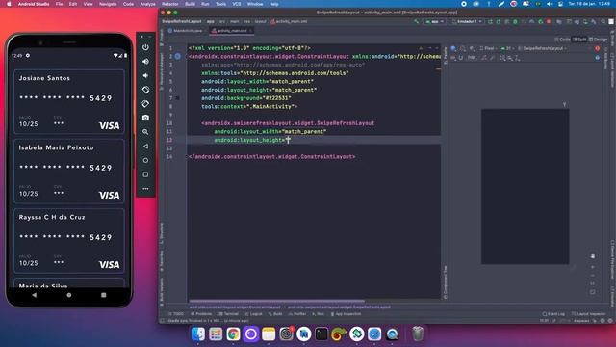
Task: Rotate emulator left using the rotate icon
Action: click(145, 90)
